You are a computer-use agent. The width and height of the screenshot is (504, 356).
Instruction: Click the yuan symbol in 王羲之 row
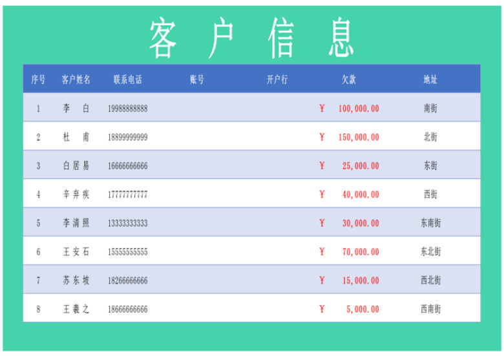[x=322, y=309]
